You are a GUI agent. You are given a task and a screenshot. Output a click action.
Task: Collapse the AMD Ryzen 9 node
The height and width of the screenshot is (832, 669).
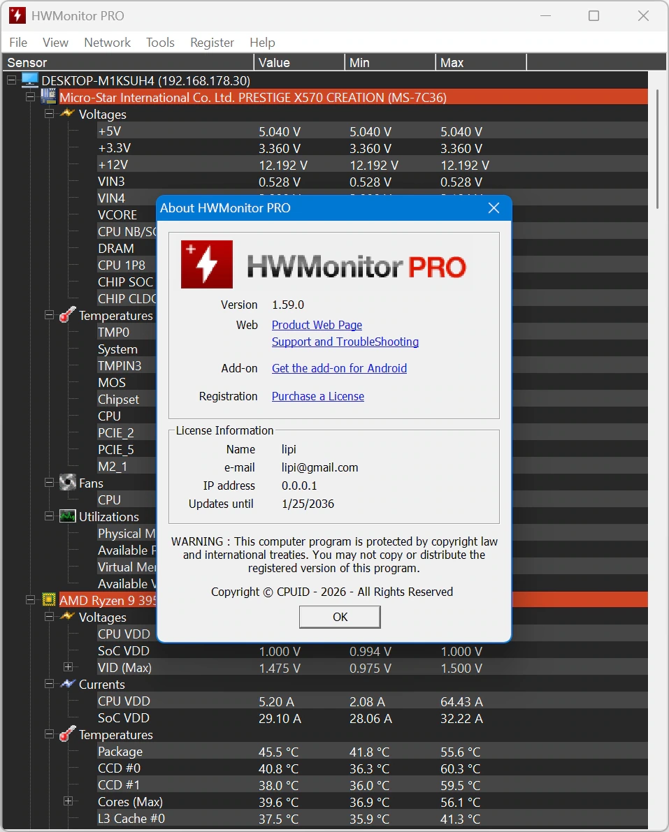coord(30,600)
